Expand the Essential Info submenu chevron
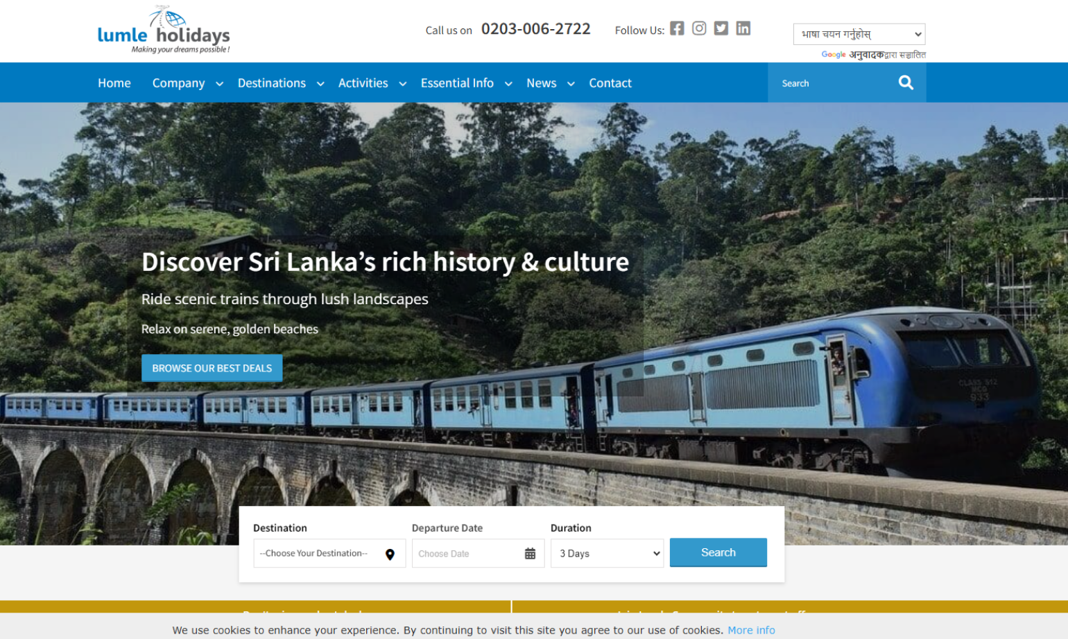Image resolution: width=1068 pixels, height=639 pixels. [x=508, y=84]
